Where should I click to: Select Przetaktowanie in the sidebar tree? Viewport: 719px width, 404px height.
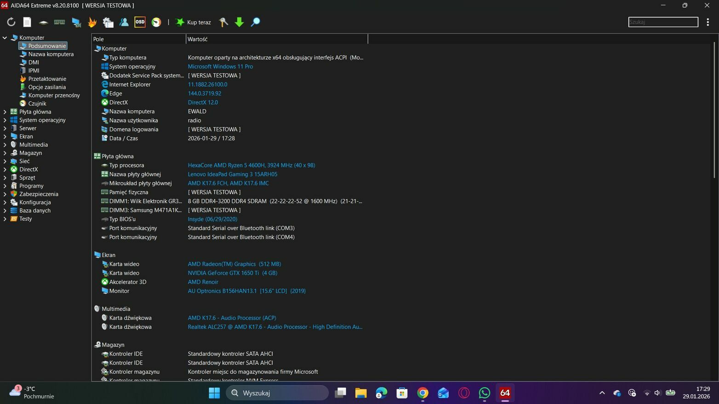(x=47, y=79)
